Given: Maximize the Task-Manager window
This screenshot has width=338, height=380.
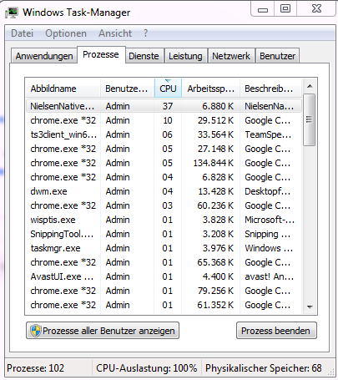Looking at the screenshot, I should [x=285, y=8].
